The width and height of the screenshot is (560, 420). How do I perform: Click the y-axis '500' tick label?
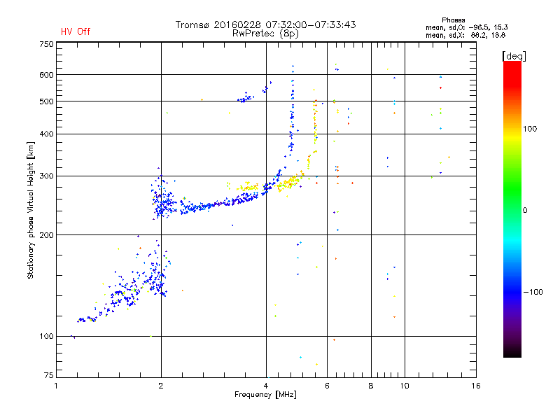[46, 101]
